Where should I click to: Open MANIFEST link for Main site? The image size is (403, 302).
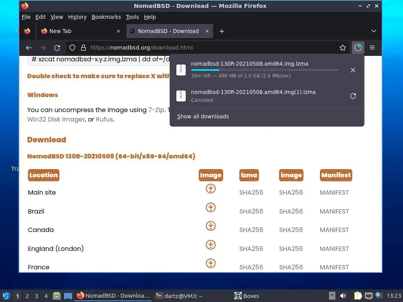tap(334, 193)
